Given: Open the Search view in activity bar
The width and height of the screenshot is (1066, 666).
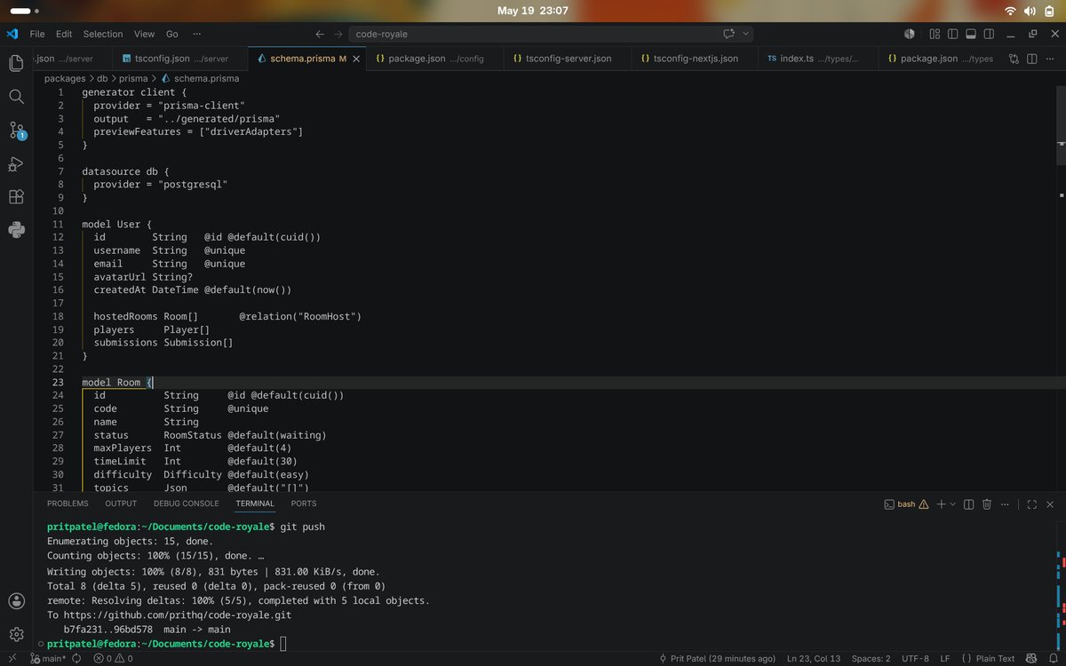Looking at the screenshot, I should point(16,96).
